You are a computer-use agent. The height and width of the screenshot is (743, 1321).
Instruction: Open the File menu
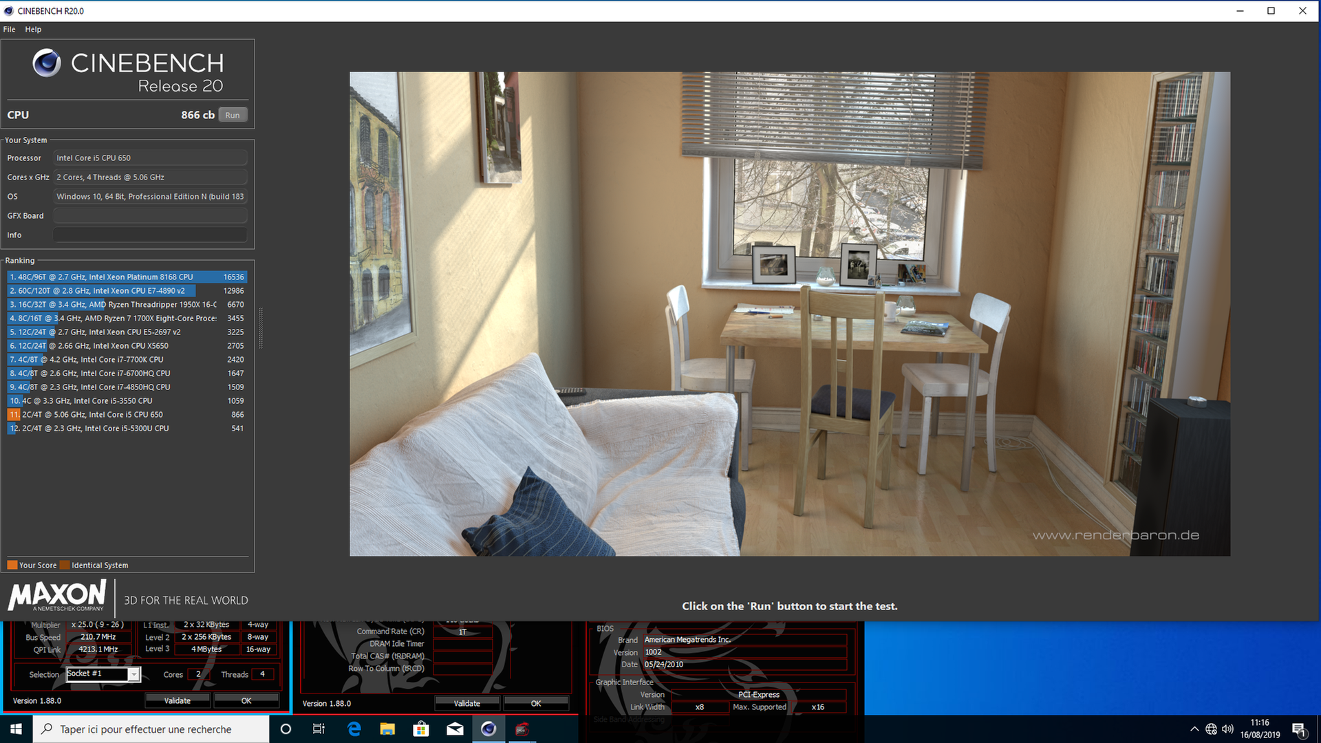(9, 30)
